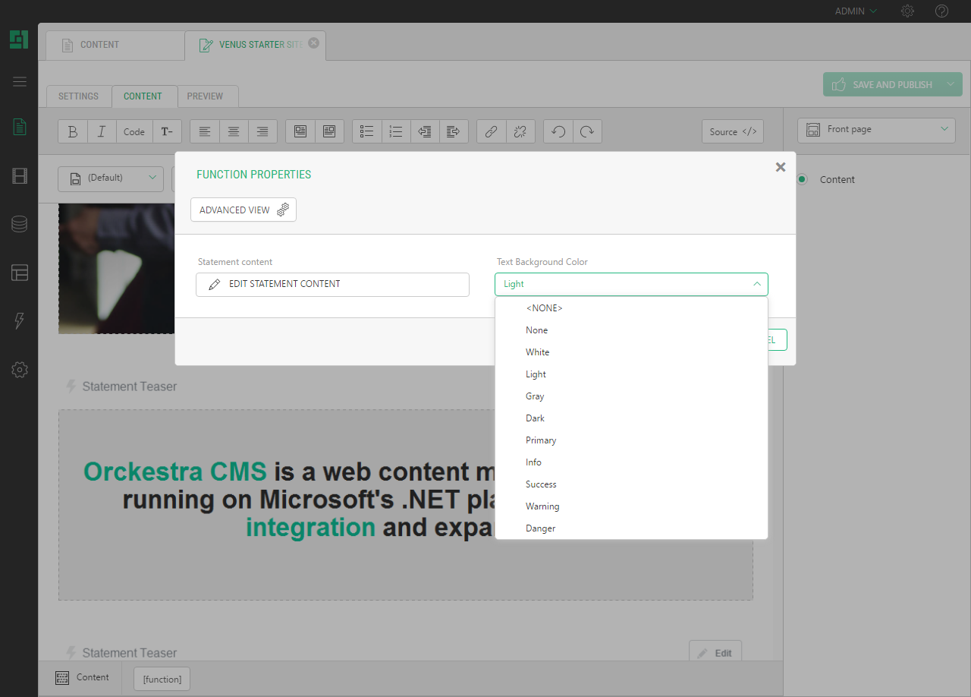Click the Advanced View button
This screenshot has height=697, width=971.
coord(244,210)
